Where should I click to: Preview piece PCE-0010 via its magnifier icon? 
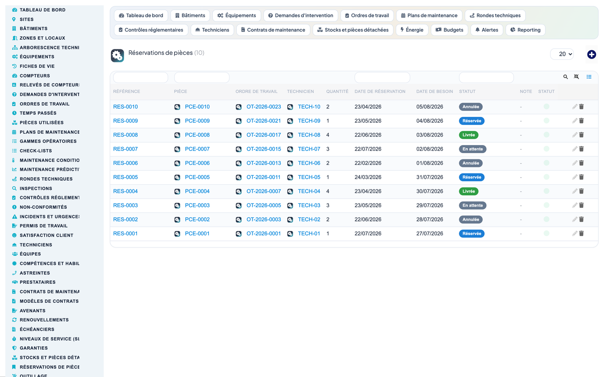[x=177, y=107]
